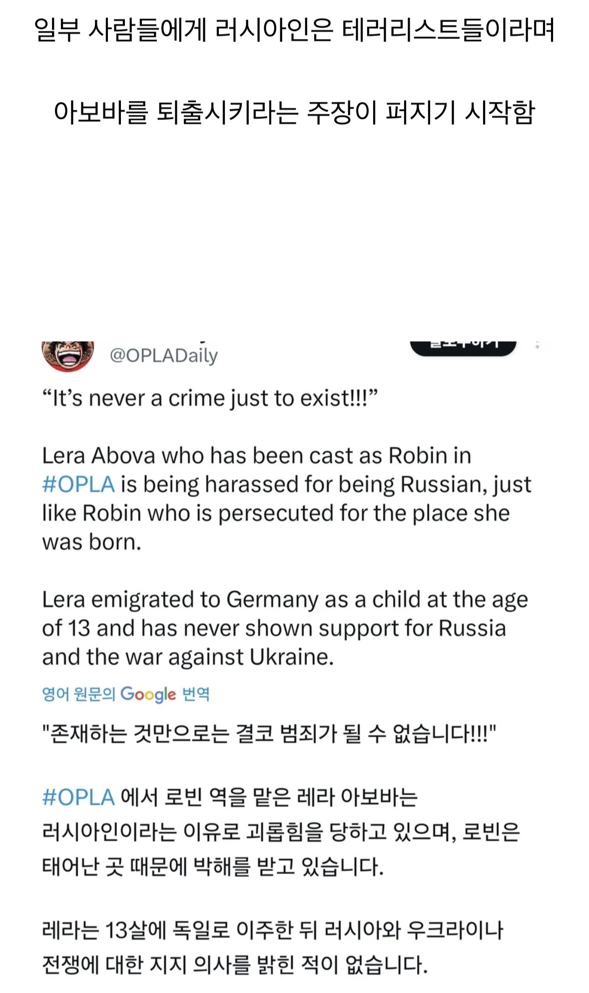The height and width of the screenshot is (993, 589).
Task: Click the line 'Lera emigrated to Germany as a child'
Action: point(285,599)
